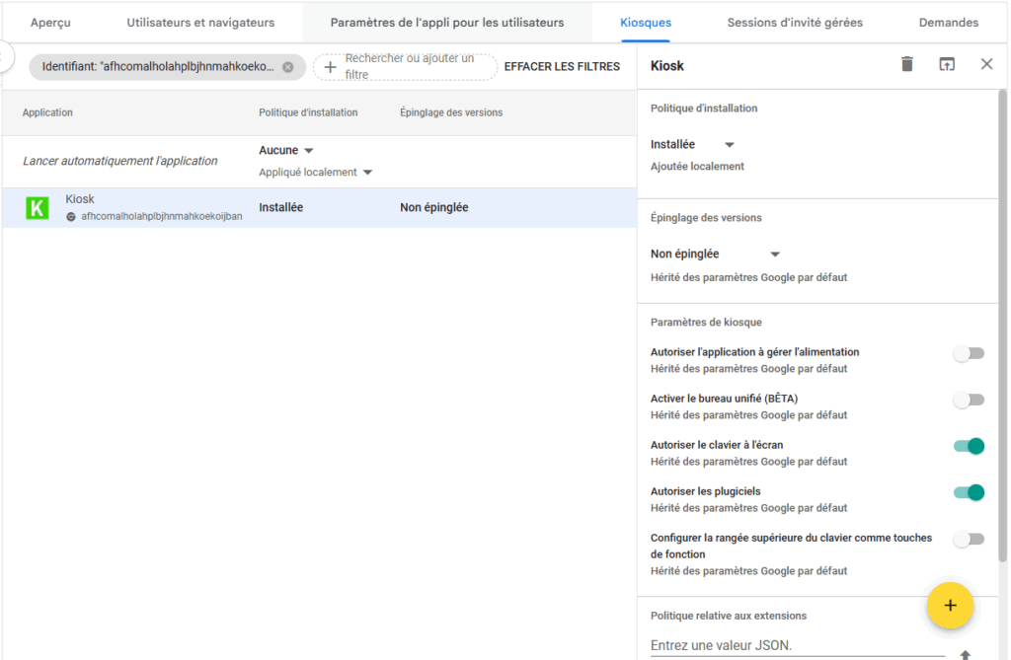Click EFFACER LES FILTRES button

pyautogui.click(x=562, y=67)
